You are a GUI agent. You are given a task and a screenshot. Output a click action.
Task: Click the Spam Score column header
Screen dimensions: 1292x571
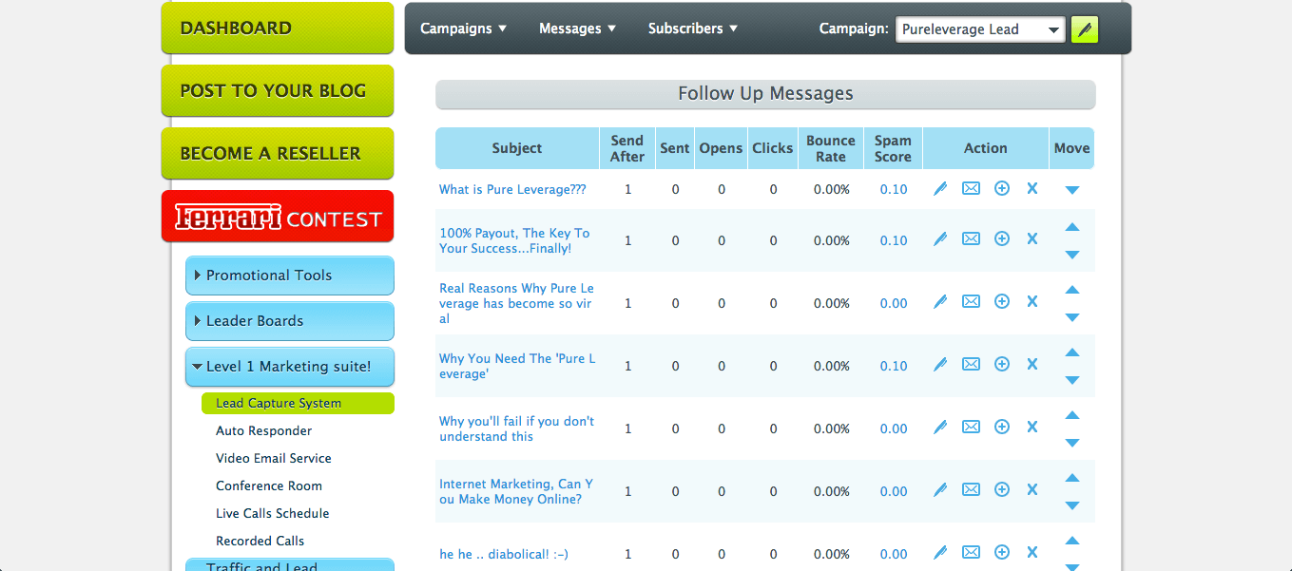pos(893,148)
